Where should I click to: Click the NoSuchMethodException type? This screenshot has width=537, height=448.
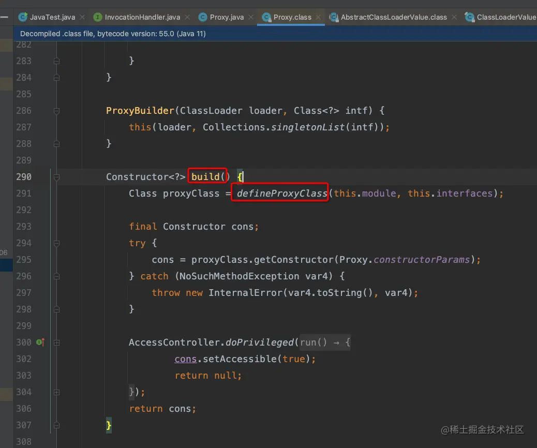click(x=239, y=276)
